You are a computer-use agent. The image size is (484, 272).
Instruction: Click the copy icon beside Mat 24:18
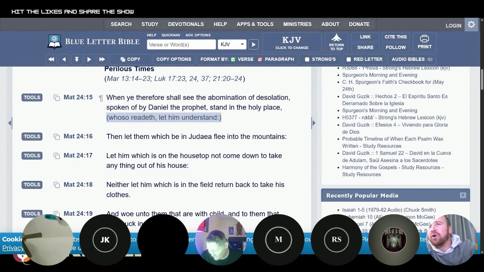tap(57, 185)
